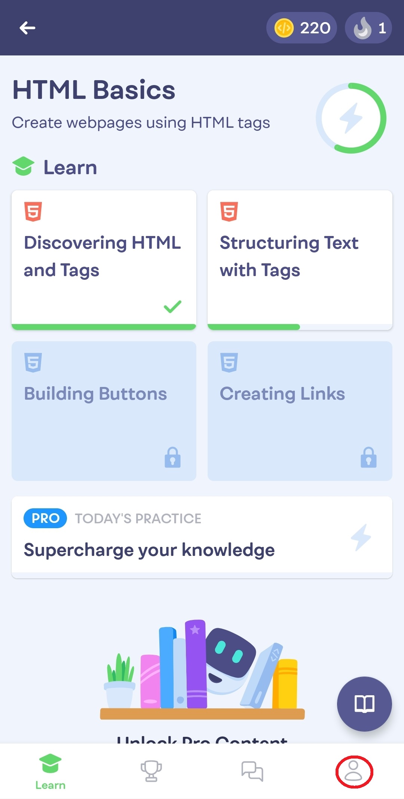This screenshot has width=404, height=799.
Task: Select the Learn tab in bottom bar
Action: coord(50,771)
